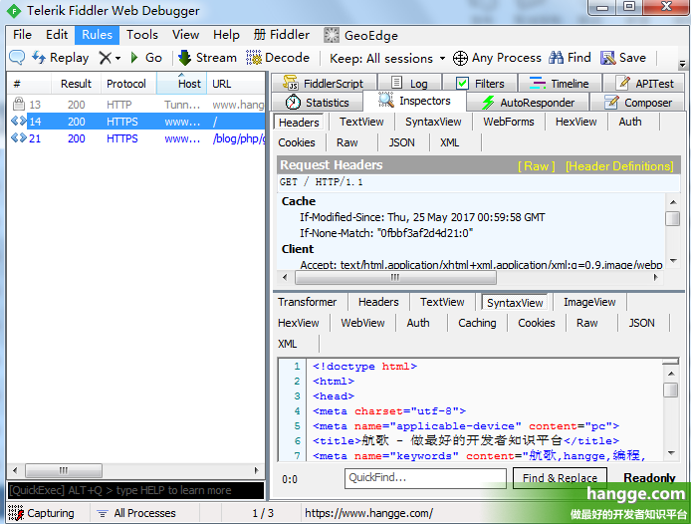Select the Transformer response tab
This screenshot has width=691, height=524.
(x=307, y=302)
